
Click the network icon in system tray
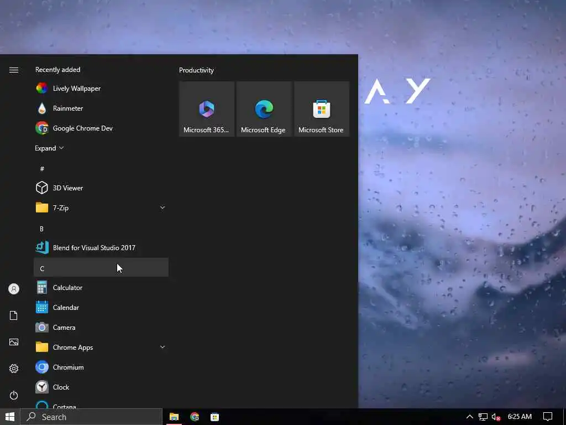(483, 417)
